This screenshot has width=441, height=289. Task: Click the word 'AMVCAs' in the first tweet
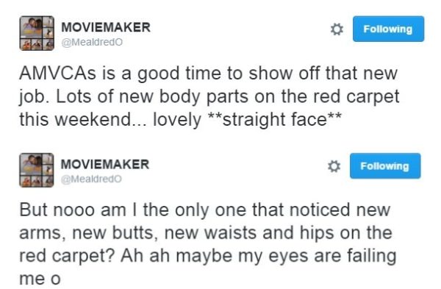tap(57, 73)
